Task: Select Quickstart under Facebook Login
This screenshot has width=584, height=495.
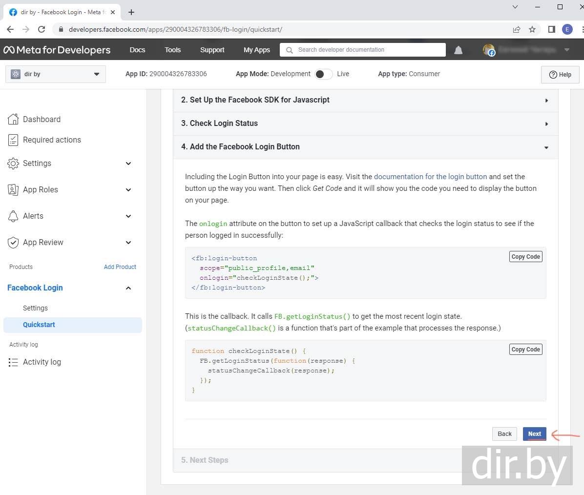Action: click(x=39, y=325)
